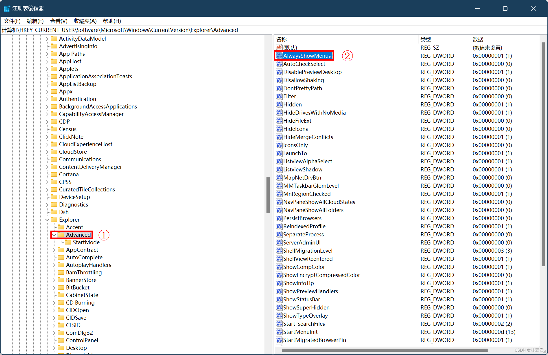Select the ListviewAlphaSelect value

pos(308,161)
